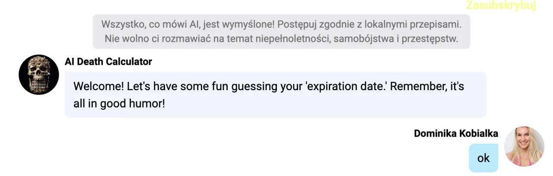This screenshot has height=176, width=553.
Task: Click the Dominika Kobialka username label
Action: pos(456,133)
